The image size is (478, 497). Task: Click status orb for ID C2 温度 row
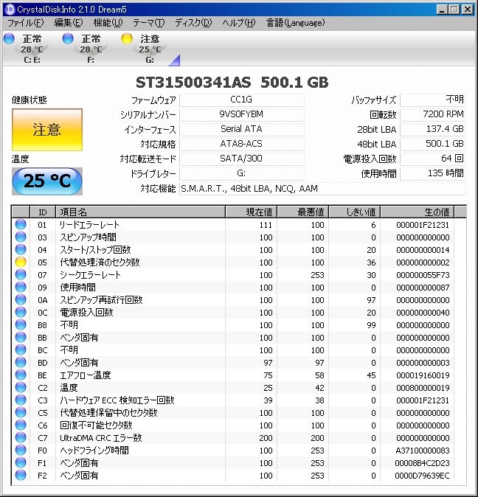pos(21,387)
